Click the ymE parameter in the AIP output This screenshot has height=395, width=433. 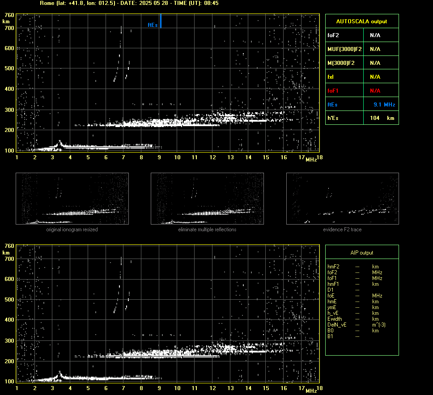point(331,307)
